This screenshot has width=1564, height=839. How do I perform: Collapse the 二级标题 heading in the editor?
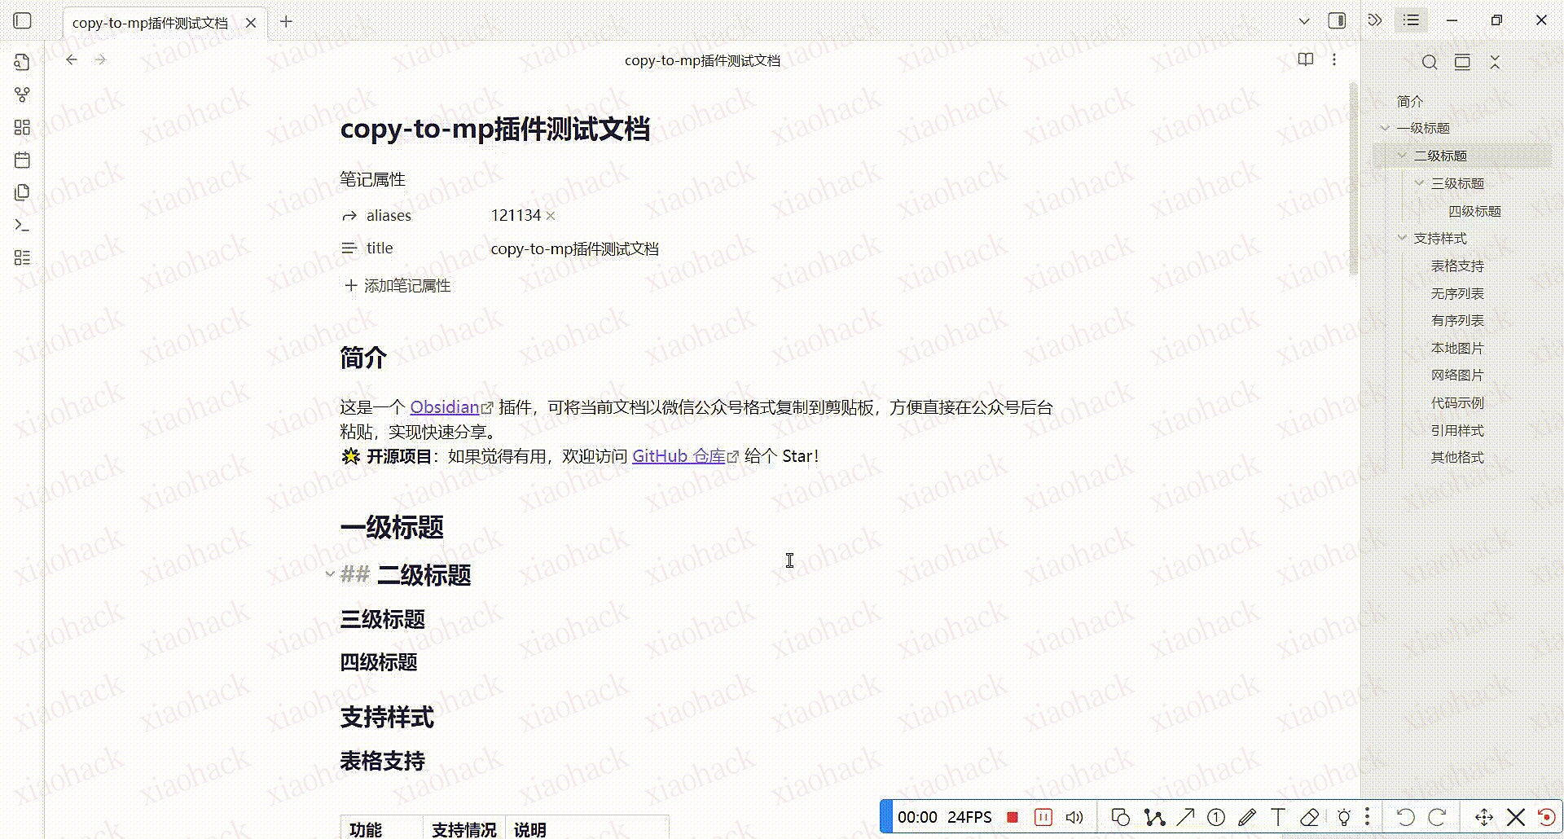click(x=329, y=573)
